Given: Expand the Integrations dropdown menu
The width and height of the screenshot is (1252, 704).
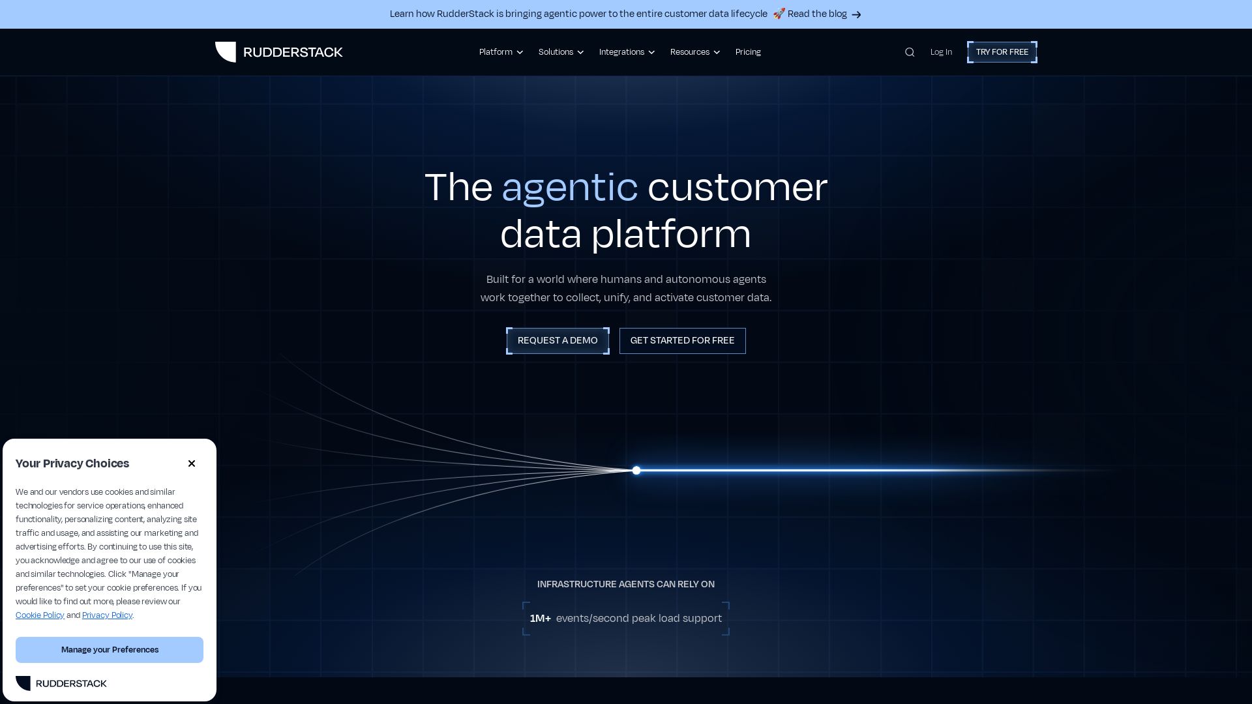Looking at the screenshot, I should [x=627, y=52].
